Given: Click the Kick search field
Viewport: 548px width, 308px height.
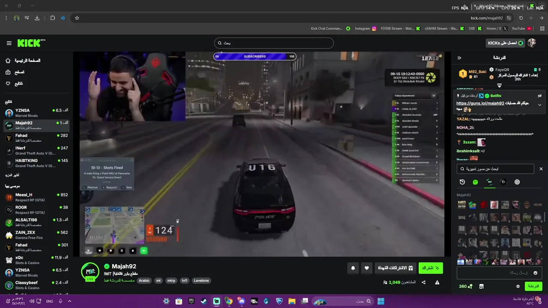Looking at the screenshot, I should coord(274,43).
